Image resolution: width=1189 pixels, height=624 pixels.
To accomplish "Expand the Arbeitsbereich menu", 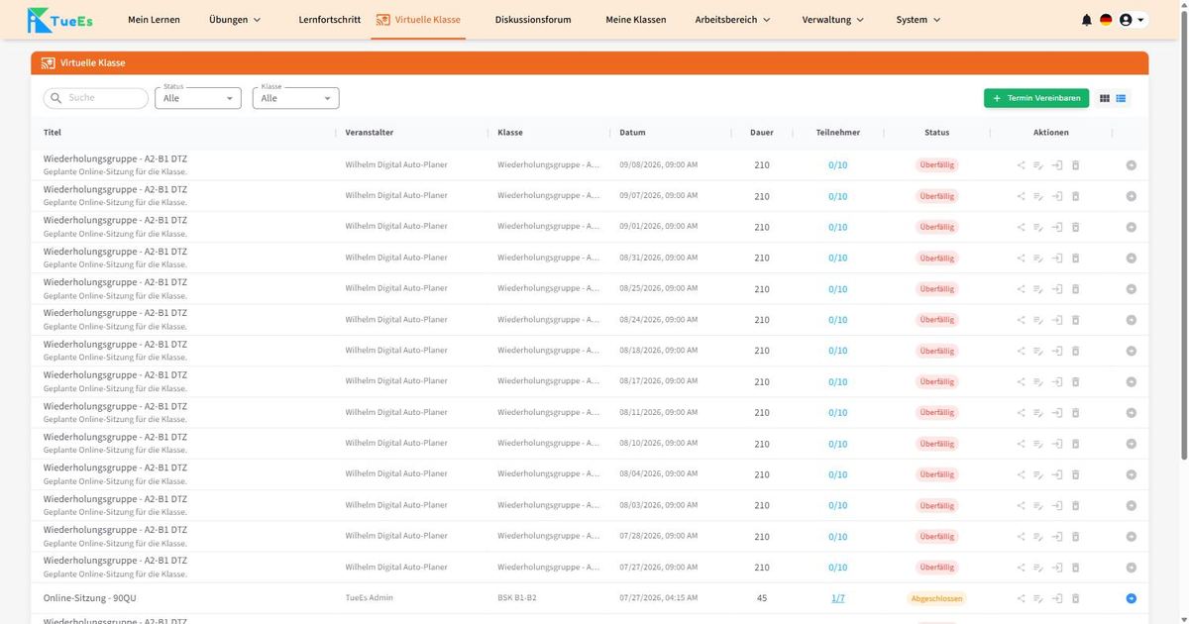I will (x=733, y=20).
